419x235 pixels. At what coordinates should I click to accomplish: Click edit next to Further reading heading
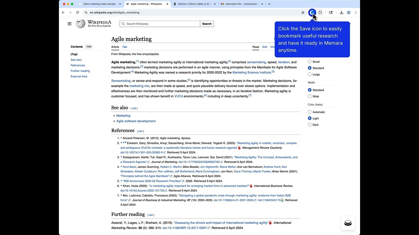pos(151,215)
